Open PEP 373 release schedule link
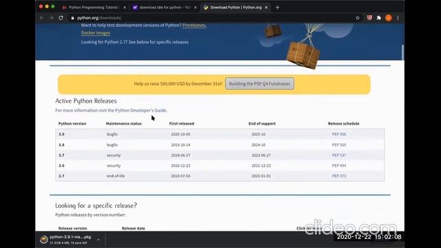The image size is (441, 248). [x=339, y=176]
